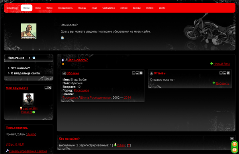The image size is (239, 154).
Task: Click the green plus floating button
Action: click(x=235, y=144)
